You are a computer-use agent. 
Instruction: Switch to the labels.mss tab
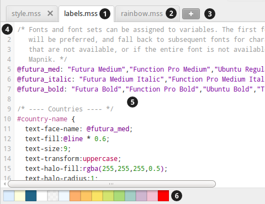81,14
